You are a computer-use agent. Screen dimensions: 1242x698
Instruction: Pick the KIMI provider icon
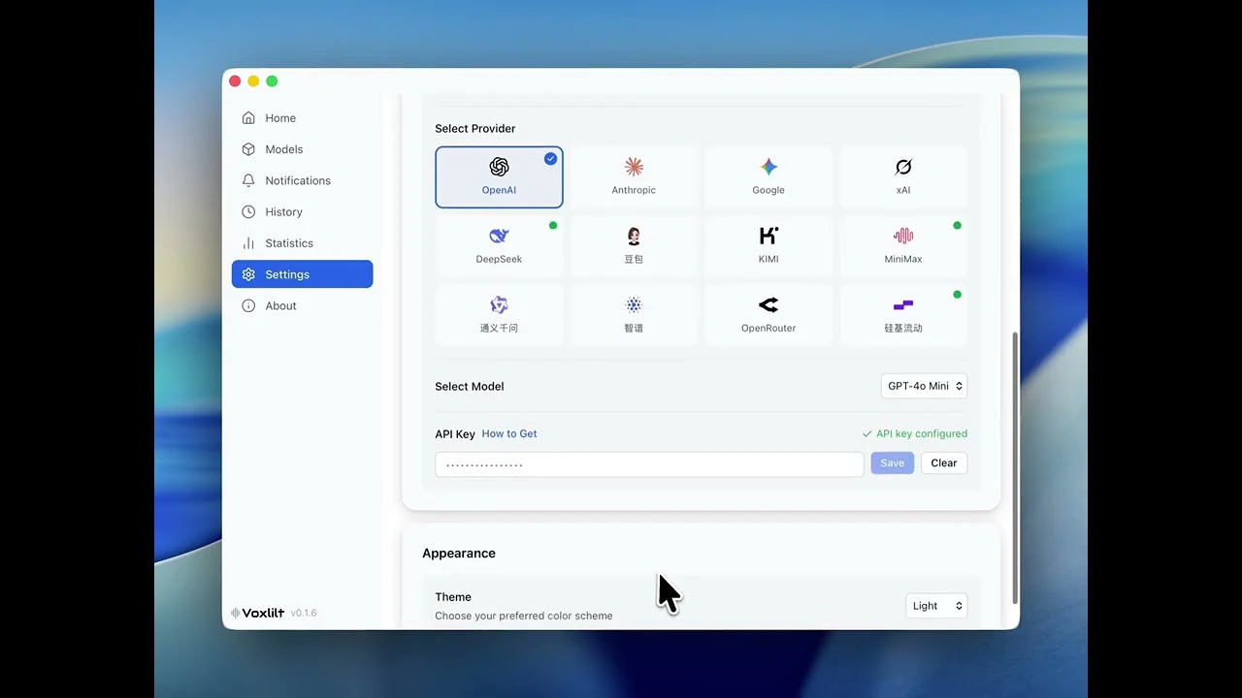click(768, 236)
